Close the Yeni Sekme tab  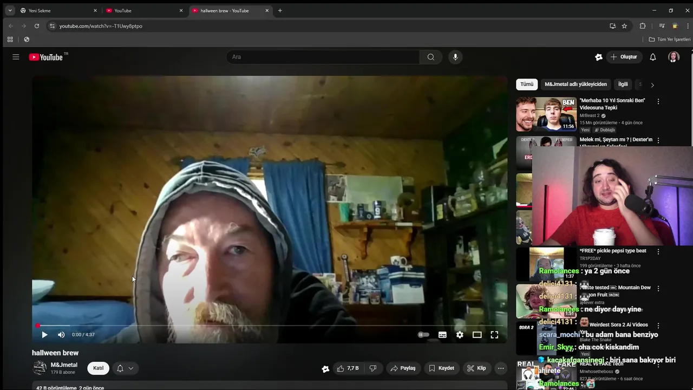[95, 10]
